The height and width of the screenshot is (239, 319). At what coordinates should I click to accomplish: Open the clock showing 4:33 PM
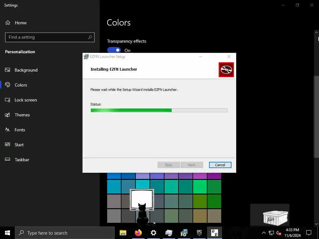pyautogui.click(x=292, y=233)
